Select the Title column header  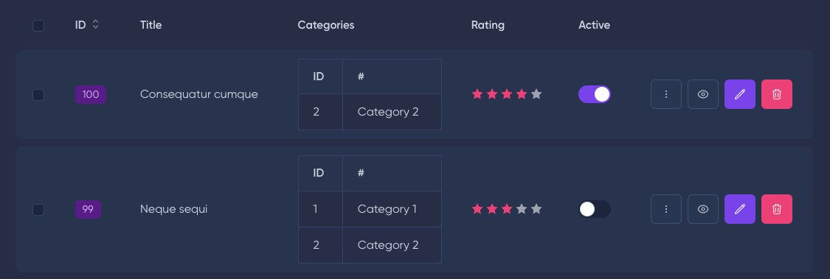click(151, 25)
